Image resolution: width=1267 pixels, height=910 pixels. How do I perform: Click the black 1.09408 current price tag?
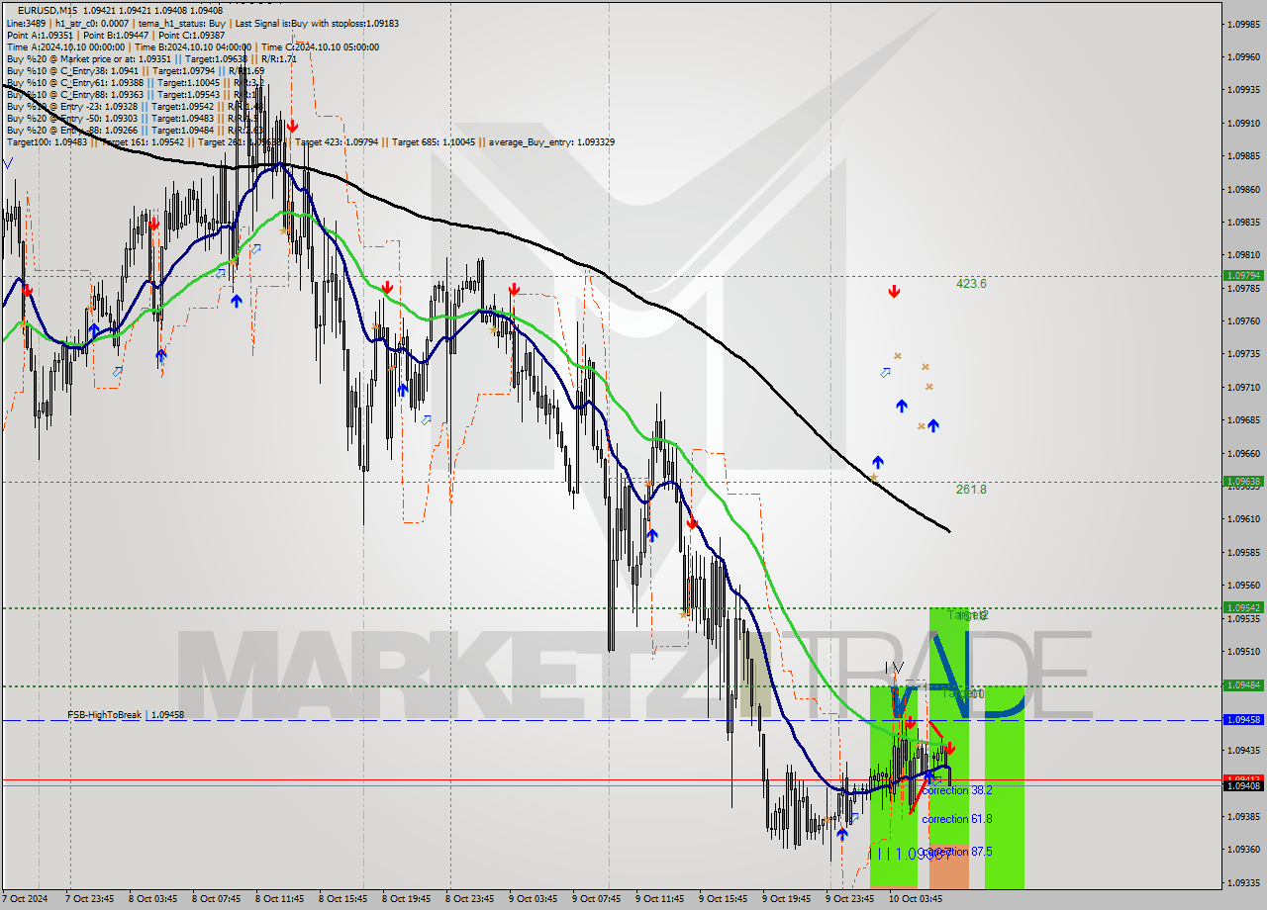tap(1243, 785)
